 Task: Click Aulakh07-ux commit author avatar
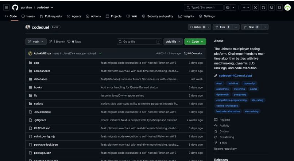click(x=30, y=53)
